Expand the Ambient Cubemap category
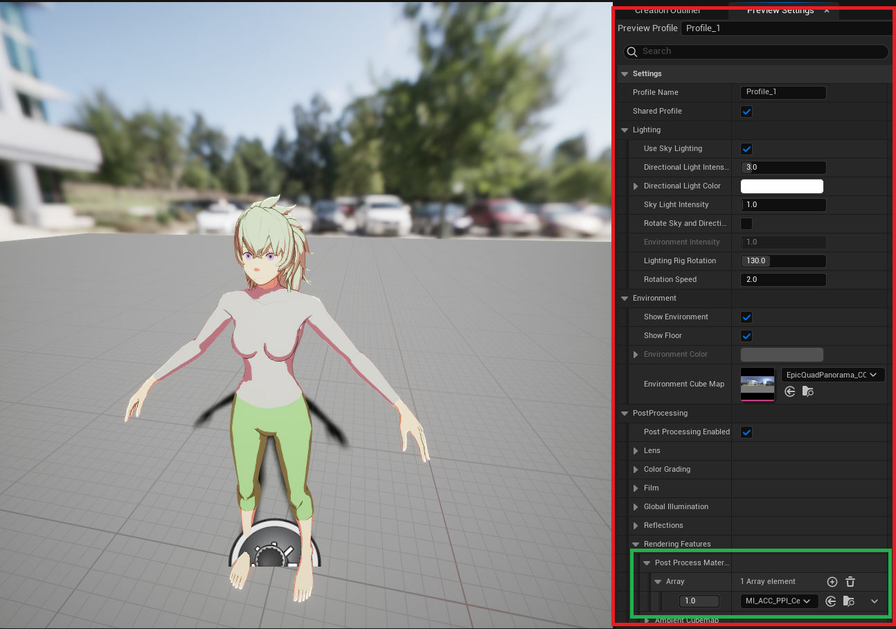 tap(647, 620)
